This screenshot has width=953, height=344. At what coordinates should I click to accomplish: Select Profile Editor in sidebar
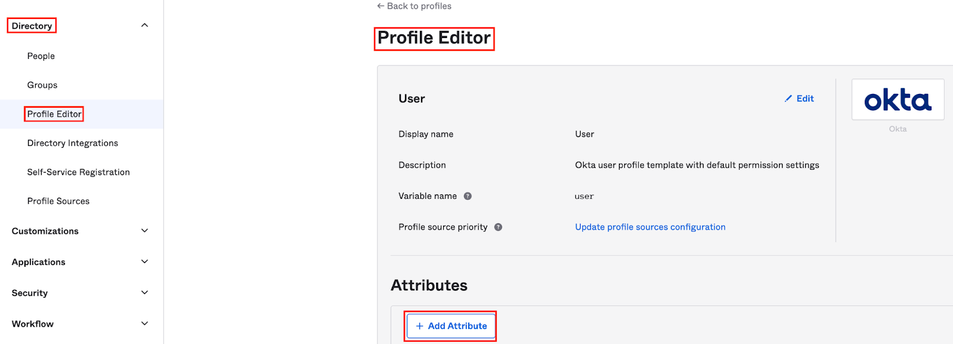click(54, 114)
